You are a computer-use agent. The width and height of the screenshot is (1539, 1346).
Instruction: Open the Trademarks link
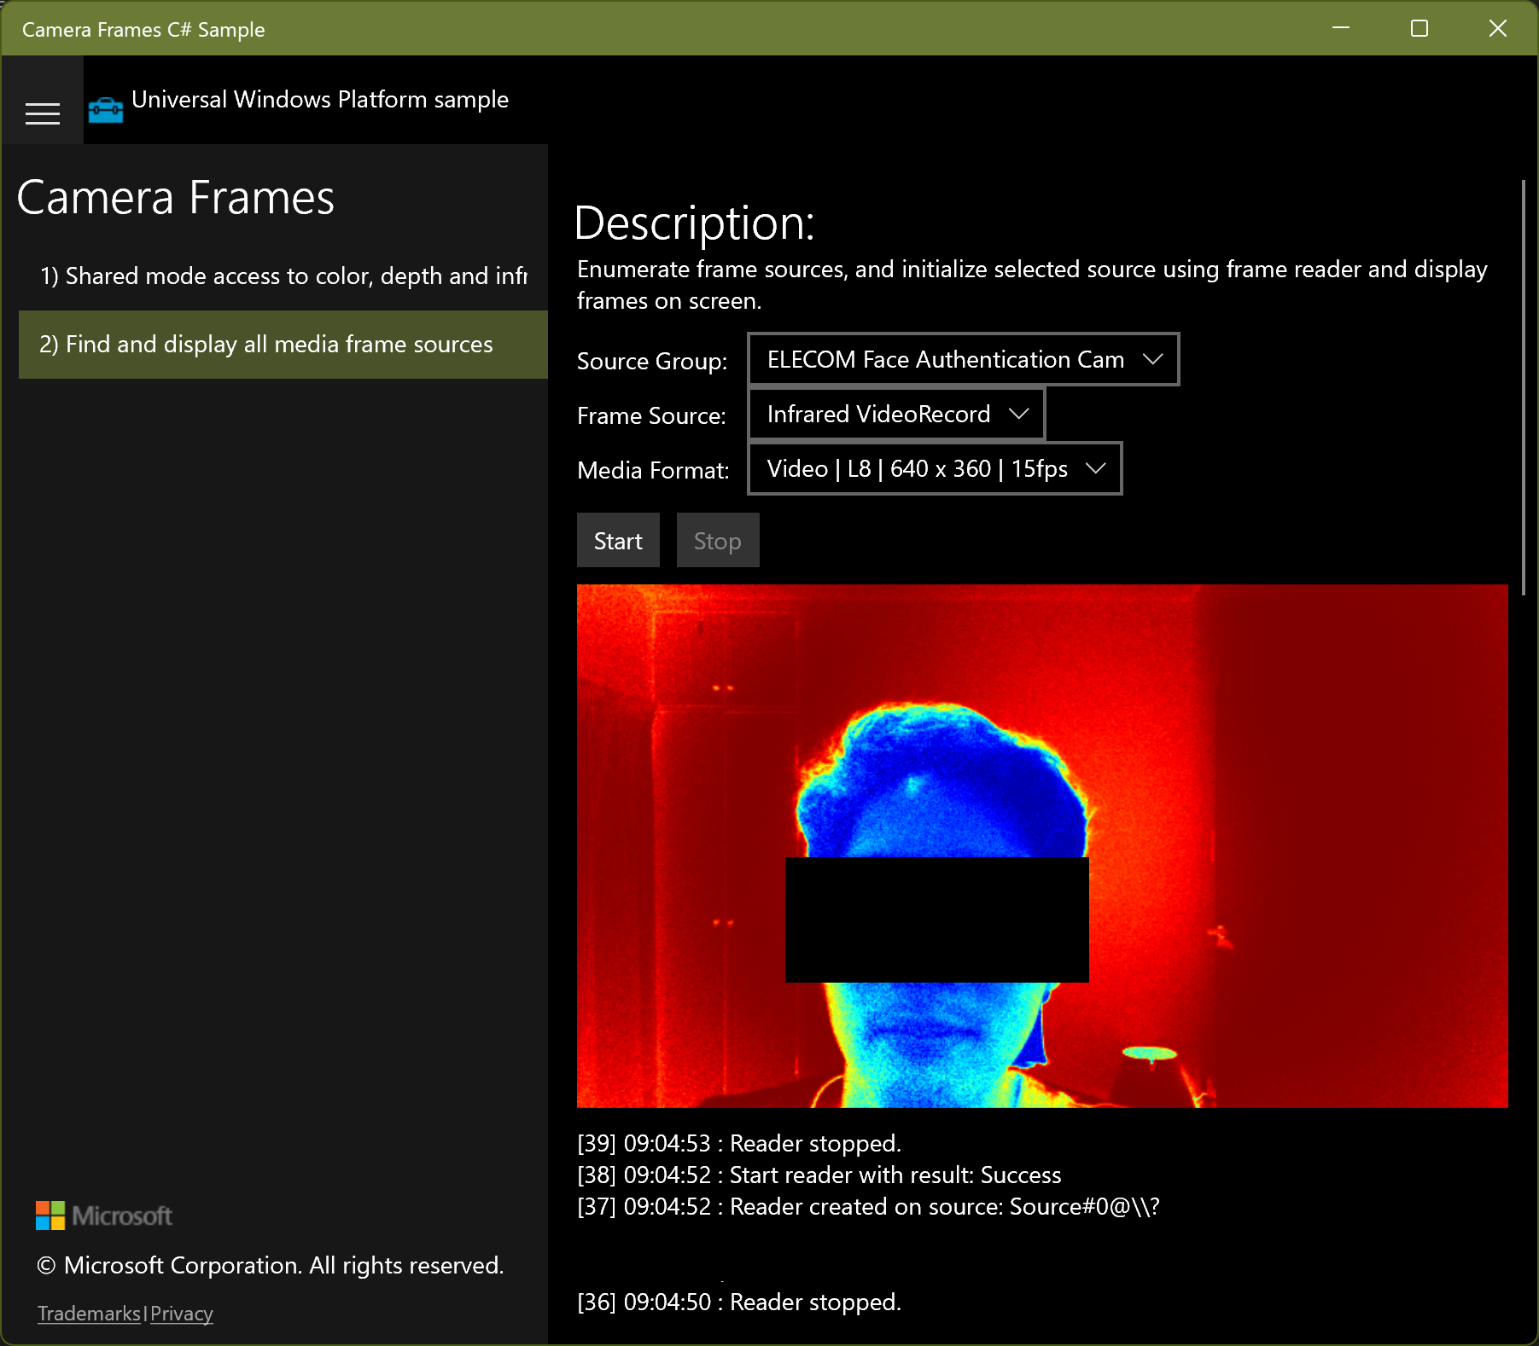(89, 1314)
